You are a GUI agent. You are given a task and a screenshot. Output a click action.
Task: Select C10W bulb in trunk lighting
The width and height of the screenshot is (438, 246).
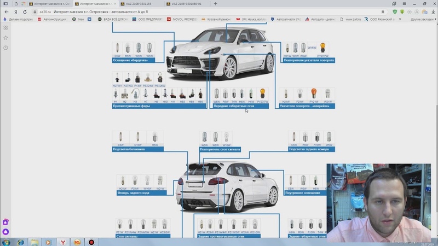[138, 138]
